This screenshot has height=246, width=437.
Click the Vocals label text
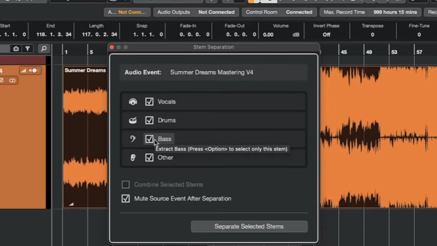[167, 102]
